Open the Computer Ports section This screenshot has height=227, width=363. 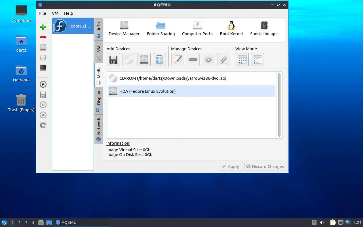[x=197, y=29]
